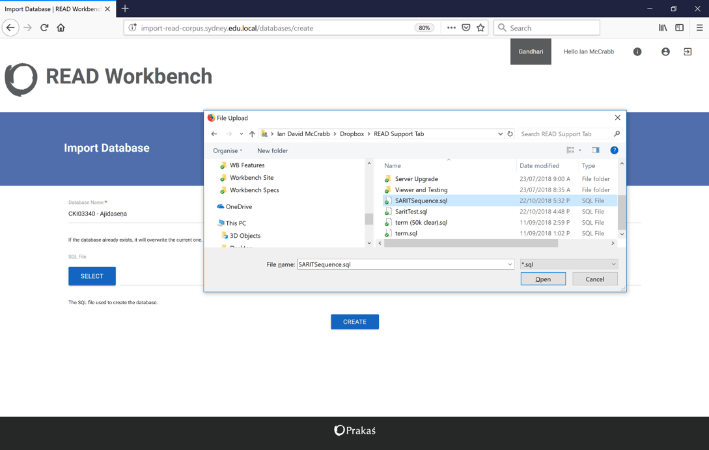
Task: Select Workbench Site folder in tree
Action: pos(251,178)
